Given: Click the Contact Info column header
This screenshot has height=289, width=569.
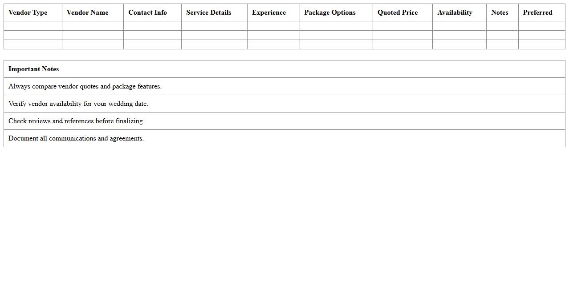Looking at the screenshot, I should pos(147,12).
